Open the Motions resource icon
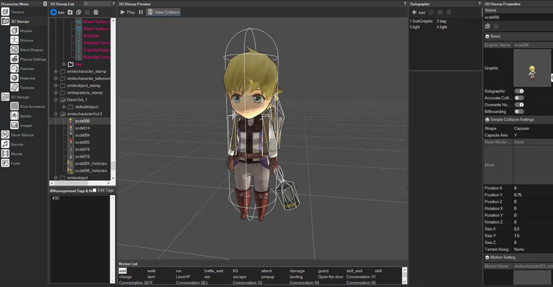The height and width of the screenshot is (287, 553). [x=15, y=40]
